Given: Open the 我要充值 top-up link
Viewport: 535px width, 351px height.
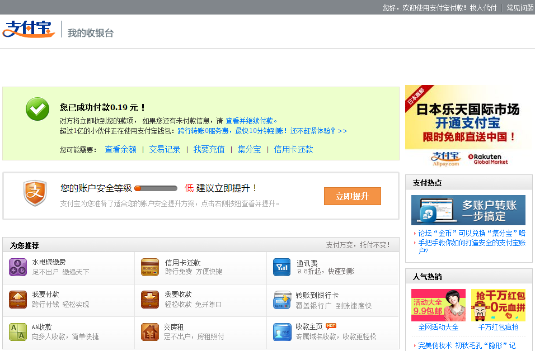Looking at the screenshot, I should click(x=209, y=150).
